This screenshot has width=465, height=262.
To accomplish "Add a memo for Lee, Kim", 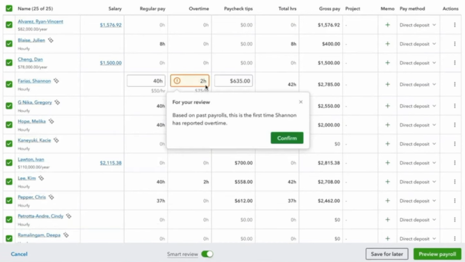I will (x=387, y=182).
